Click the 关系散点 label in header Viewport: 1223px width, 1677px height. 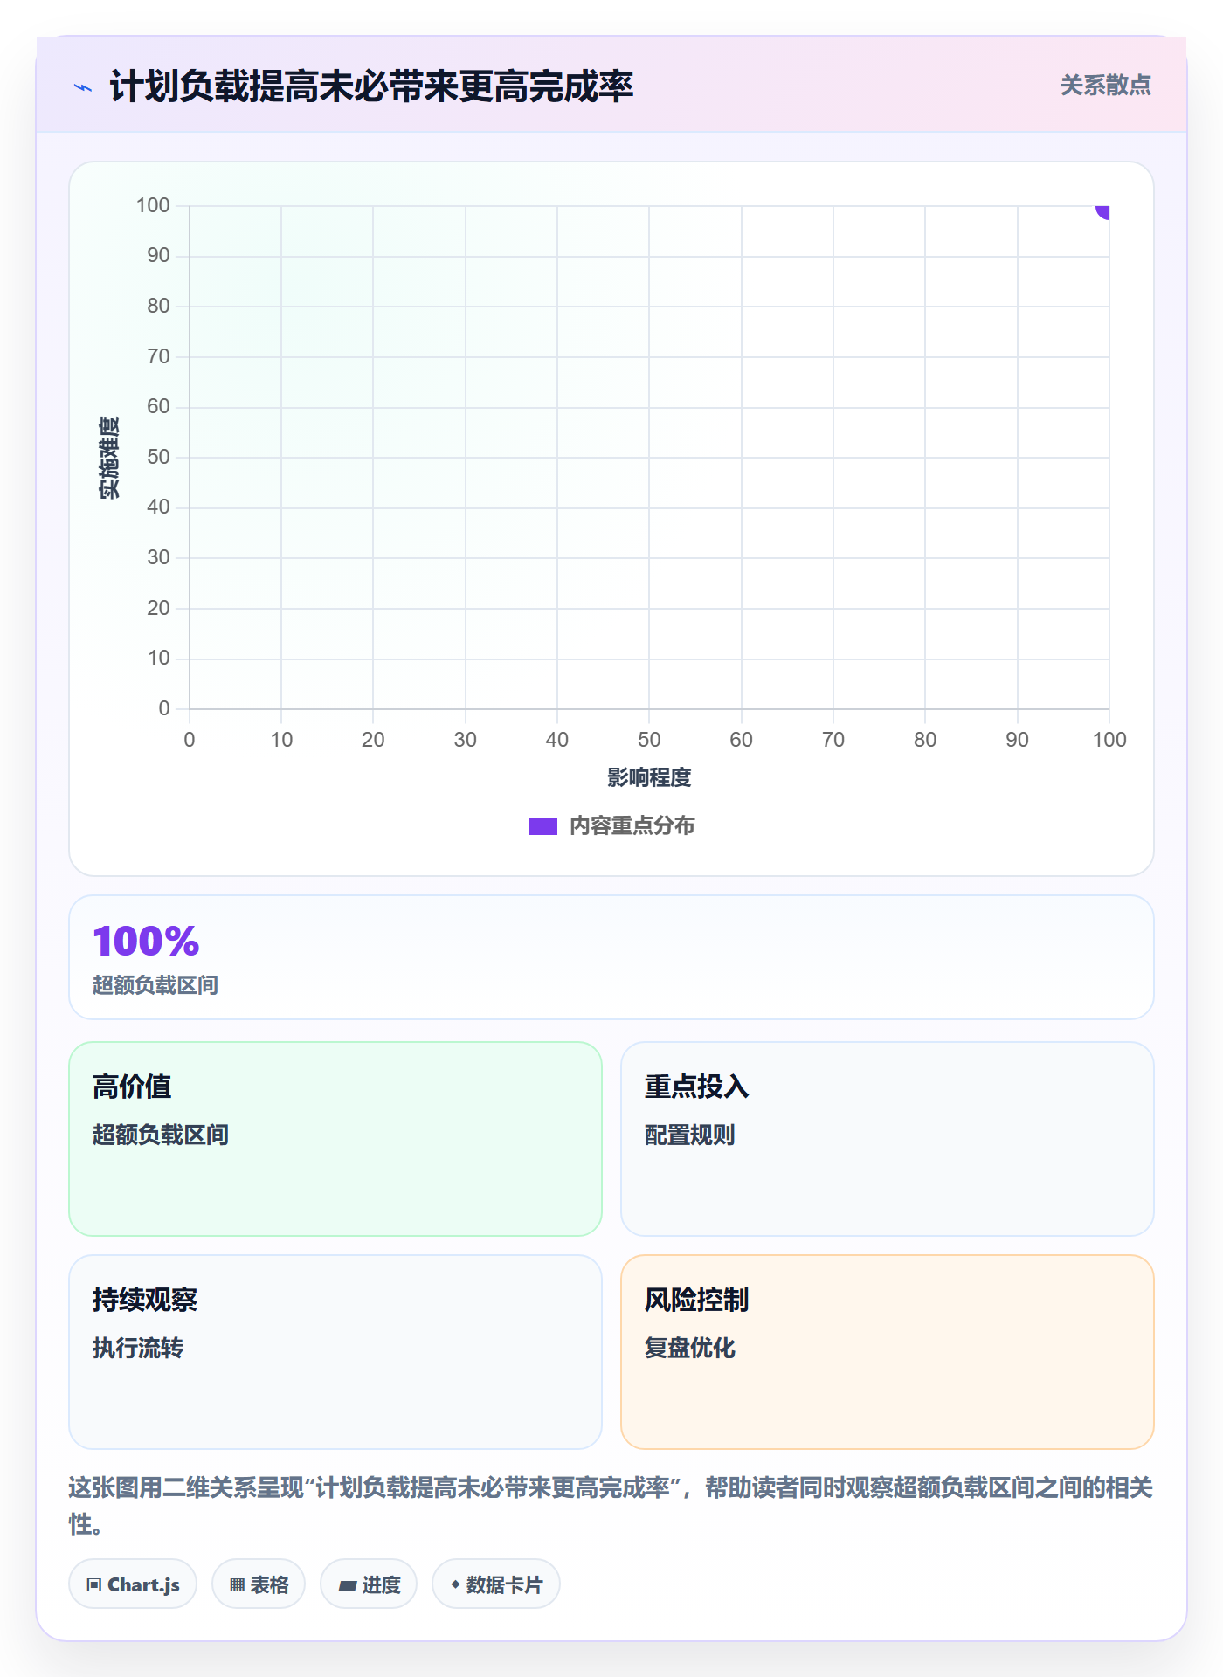click(1105, 86)
